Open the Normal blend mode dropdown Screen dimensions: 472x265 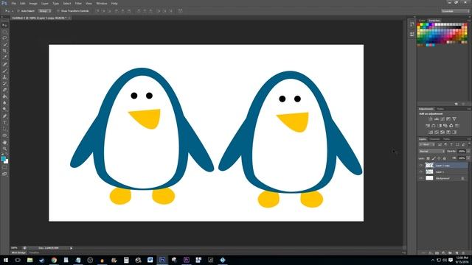click(431, 152)
